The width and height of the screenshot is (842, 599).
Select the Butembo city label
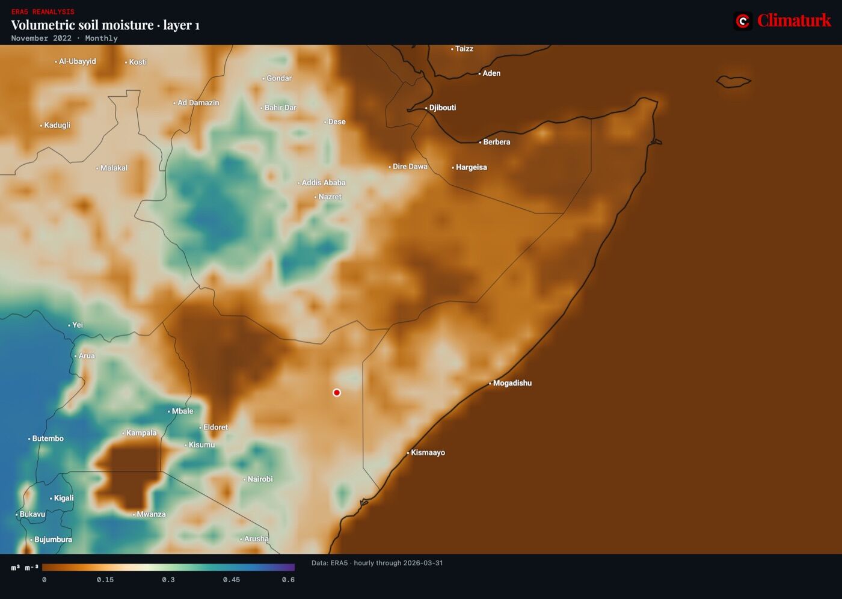(48, 438)
